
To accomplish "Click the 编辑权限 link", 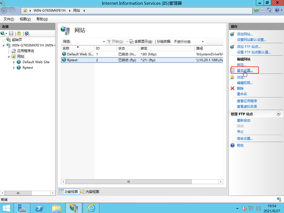I will pos(245,83).
